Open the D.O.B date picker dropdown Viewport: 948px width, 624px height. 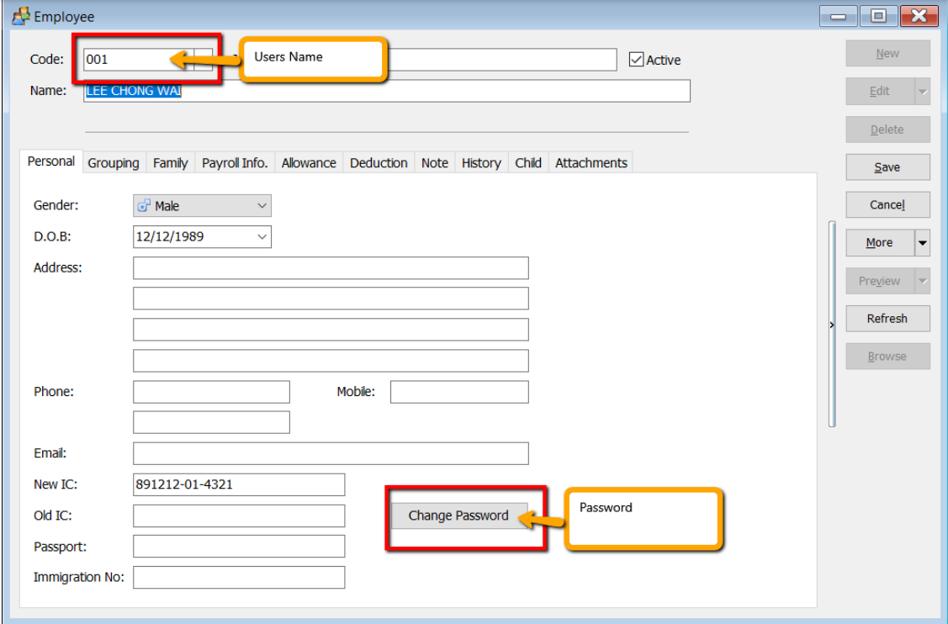coord(262,237)
